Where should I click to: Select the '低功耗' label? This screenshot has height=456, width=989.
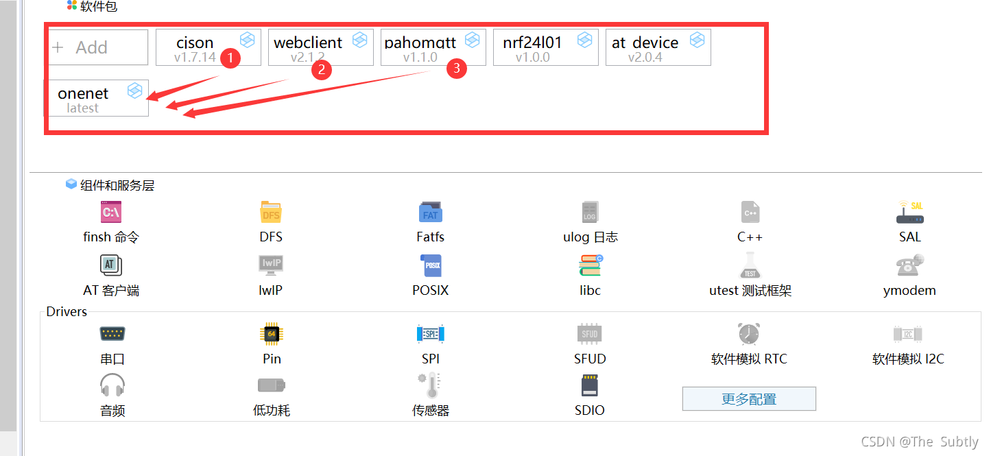tap(272, 411)
